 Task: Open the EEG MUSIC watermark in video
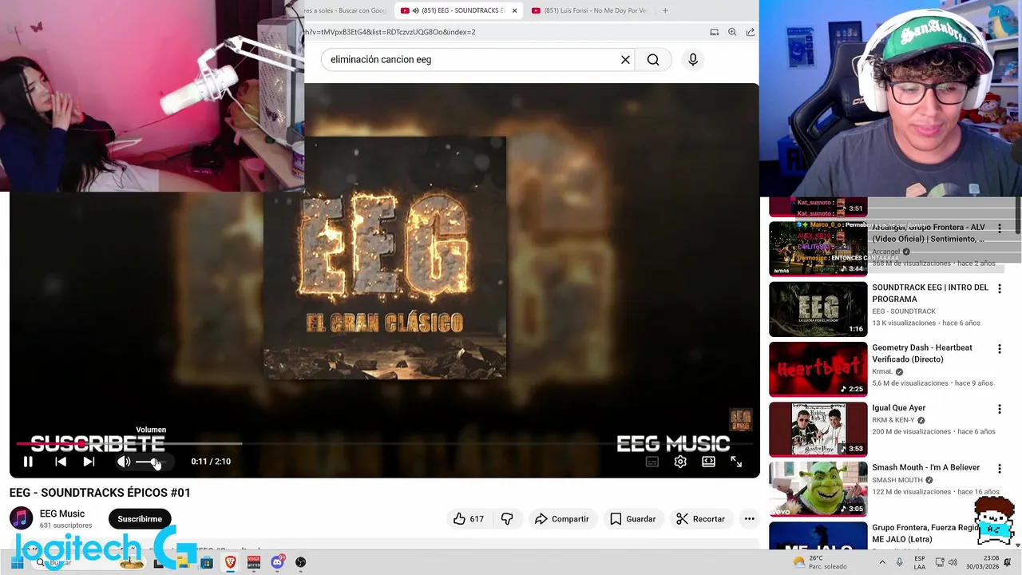pyautogui.click(x=673, y=443)
